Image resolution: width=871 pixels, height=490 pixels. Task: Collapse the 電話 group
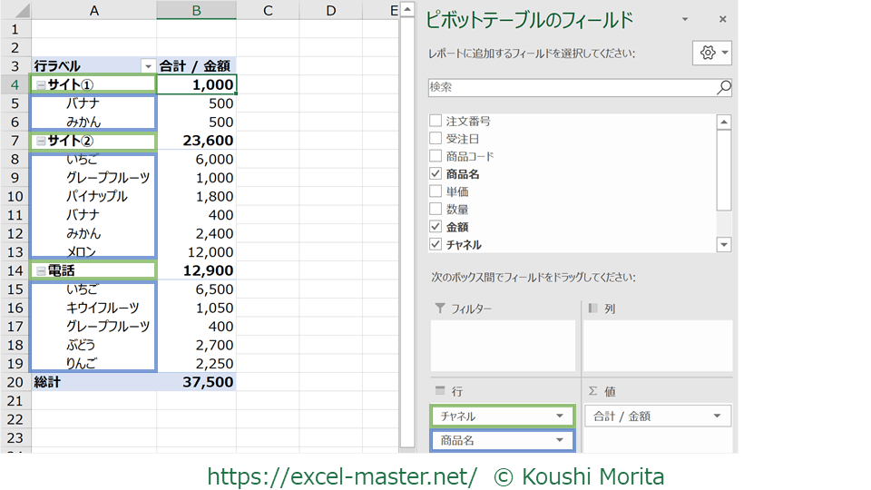[x=40, y=271]
